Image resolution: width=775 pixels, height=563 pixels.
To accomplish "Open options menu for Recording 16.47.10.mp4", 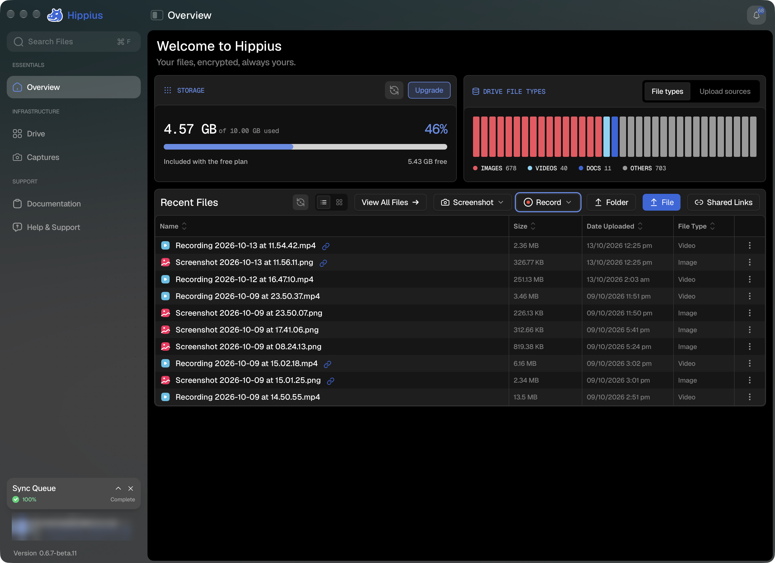I will (749, 279).
